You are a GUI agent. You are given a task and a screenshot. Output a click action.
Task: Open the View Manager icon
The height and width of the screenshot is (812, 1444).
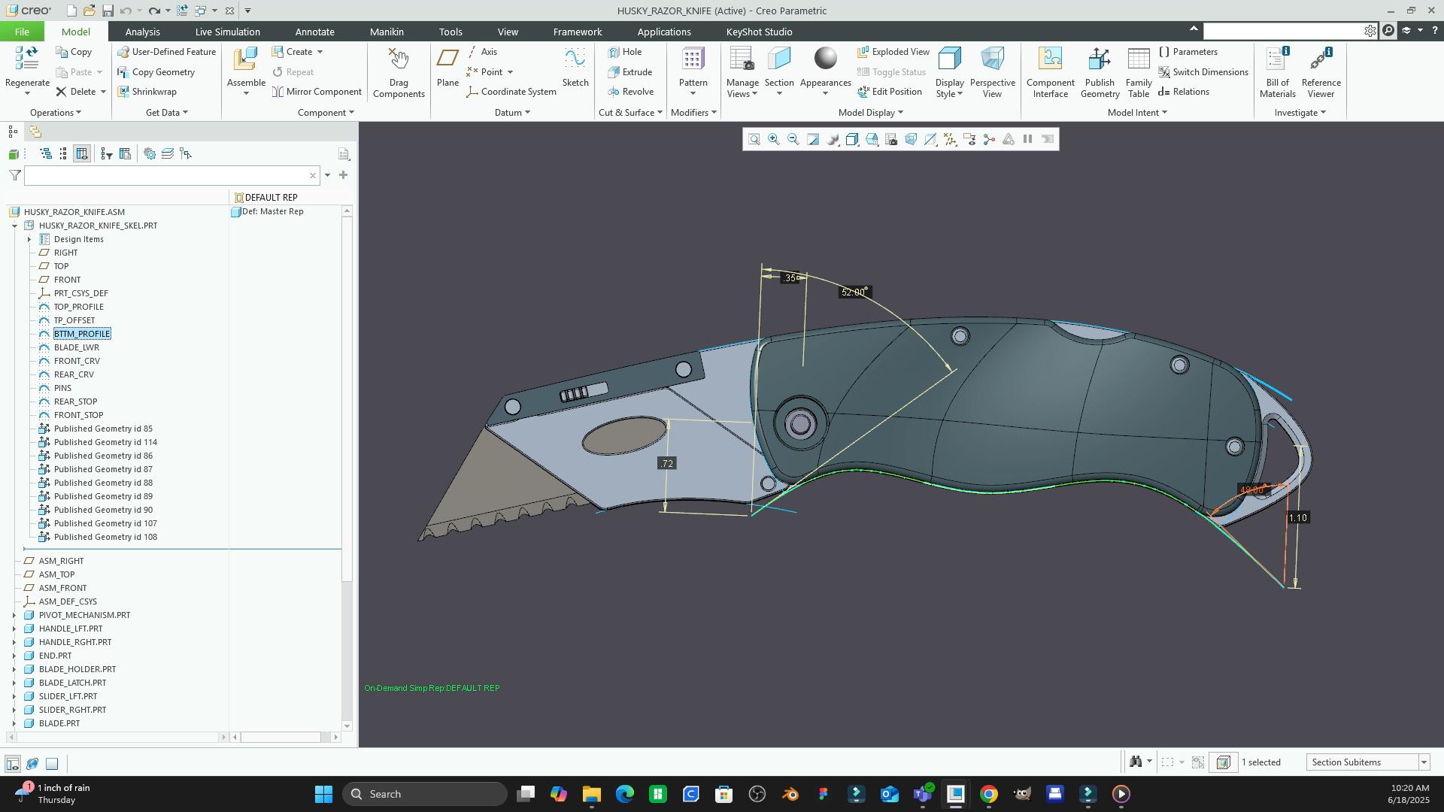point(891,139)
